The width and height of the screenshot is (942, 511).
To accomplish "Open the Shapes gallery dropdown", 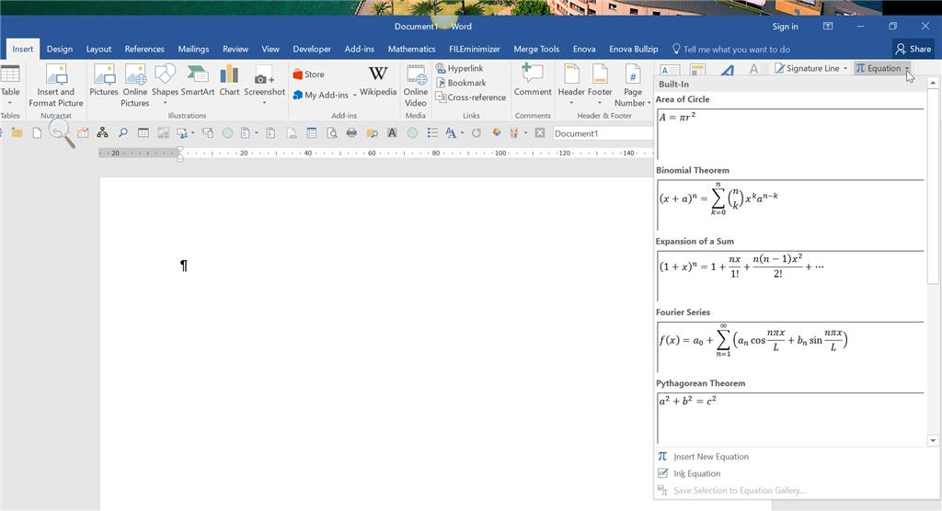I will (165, 103).
